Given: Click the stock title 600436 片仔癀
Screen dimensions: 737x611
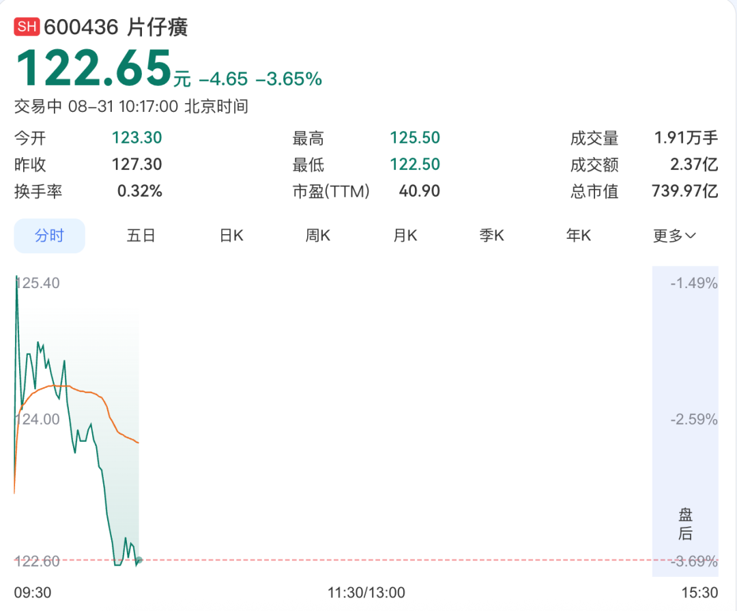Looking at the screenshot, I should [115, 27].
